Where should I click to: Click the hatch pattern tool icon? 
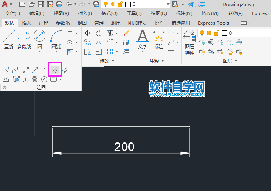[x=70, y=52]
